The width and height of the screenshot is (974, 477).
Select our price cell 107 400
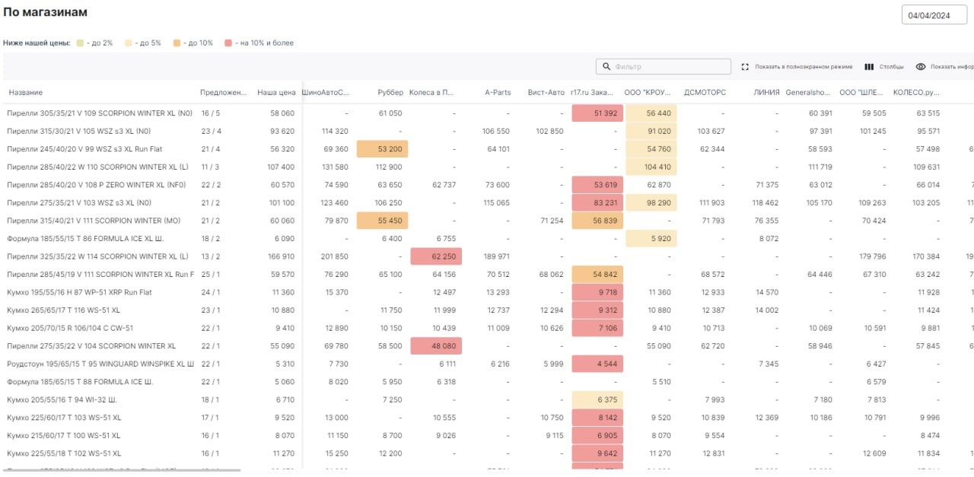point(282,167)
